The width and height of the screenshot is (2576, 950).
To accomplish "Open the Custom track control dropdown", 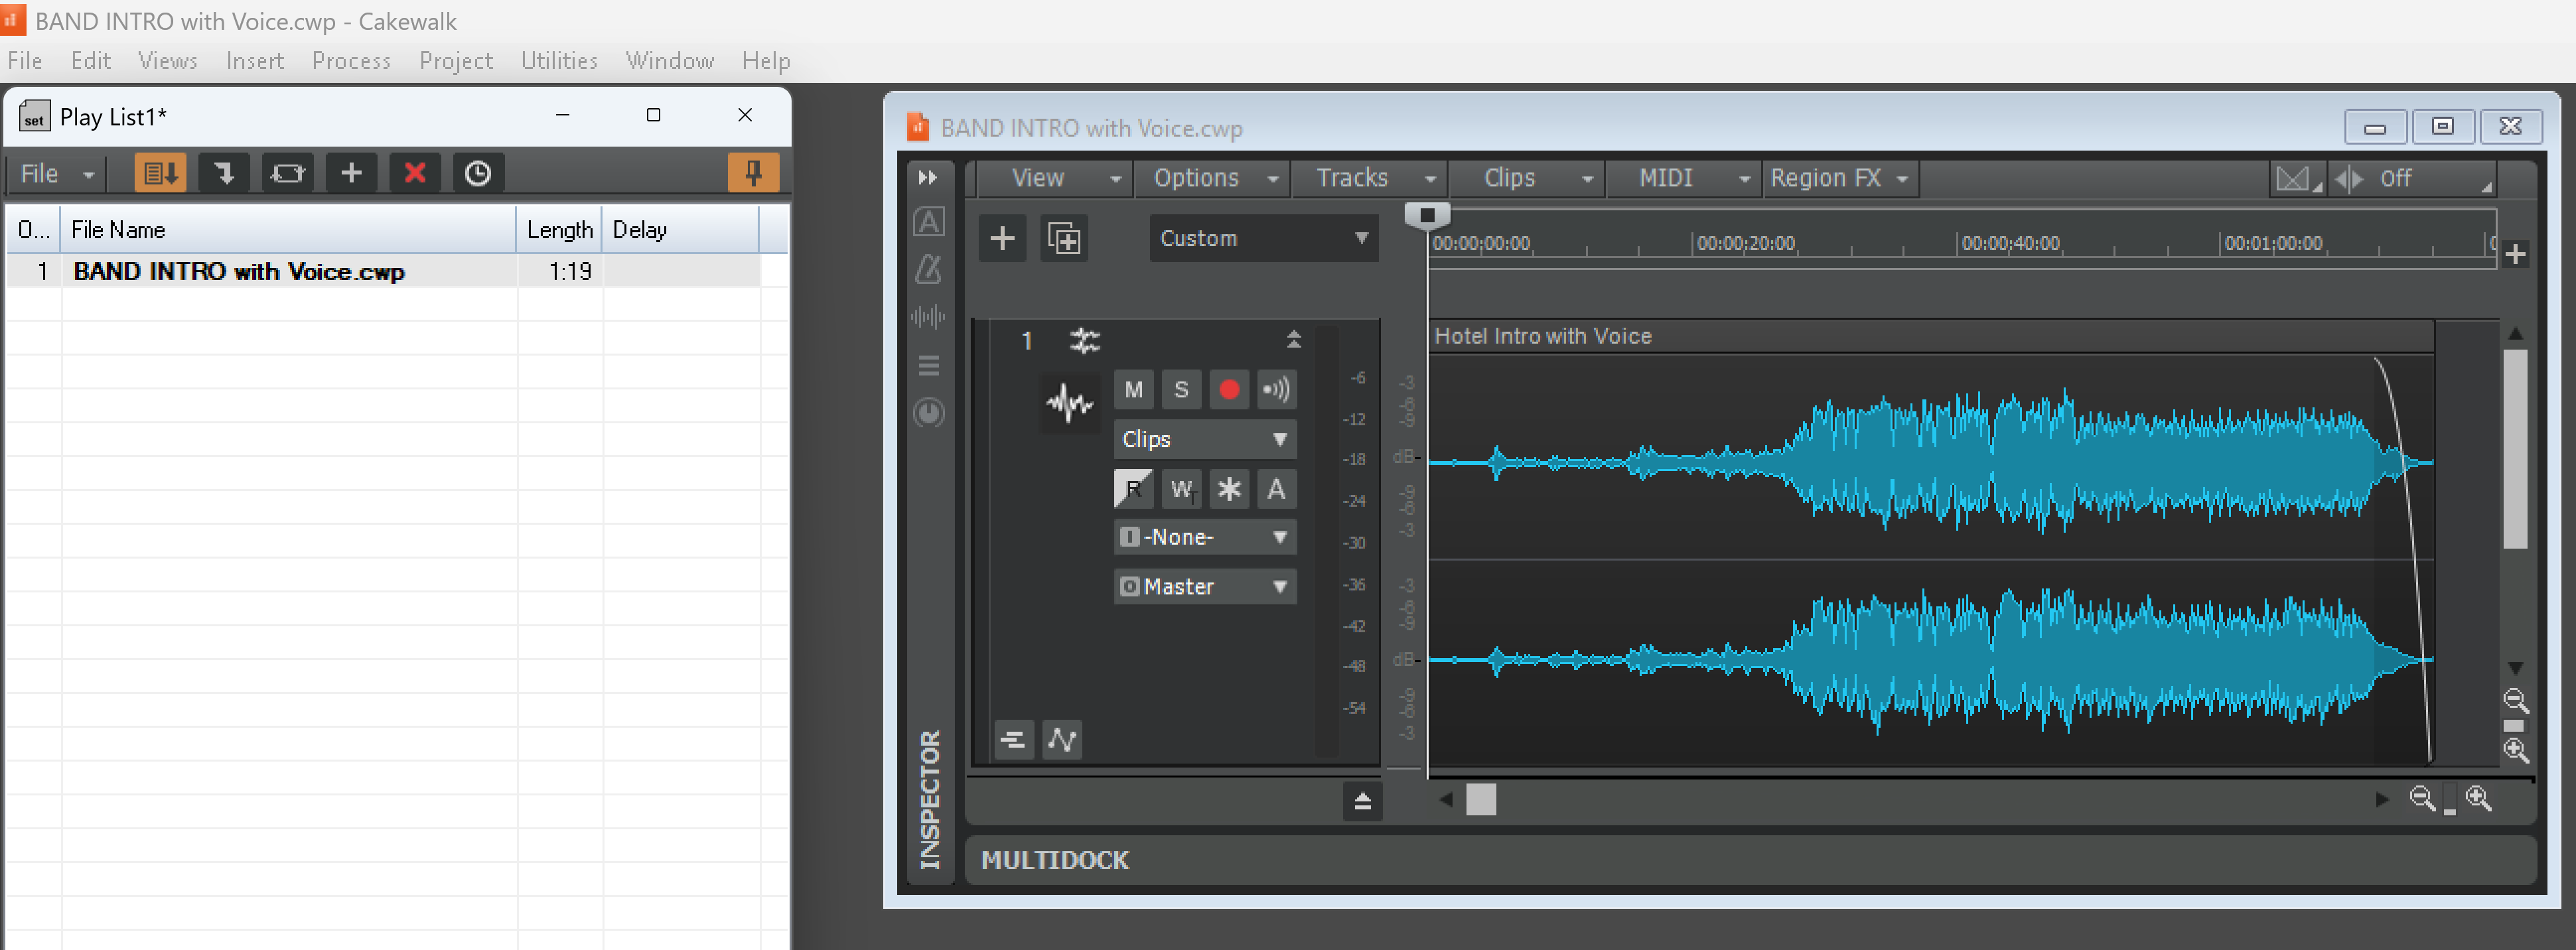I will tap(1263, 238).
